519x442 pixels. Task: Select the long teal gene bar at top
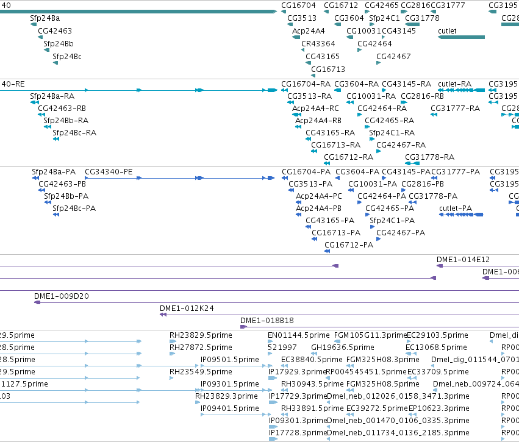tap(138, 12)
